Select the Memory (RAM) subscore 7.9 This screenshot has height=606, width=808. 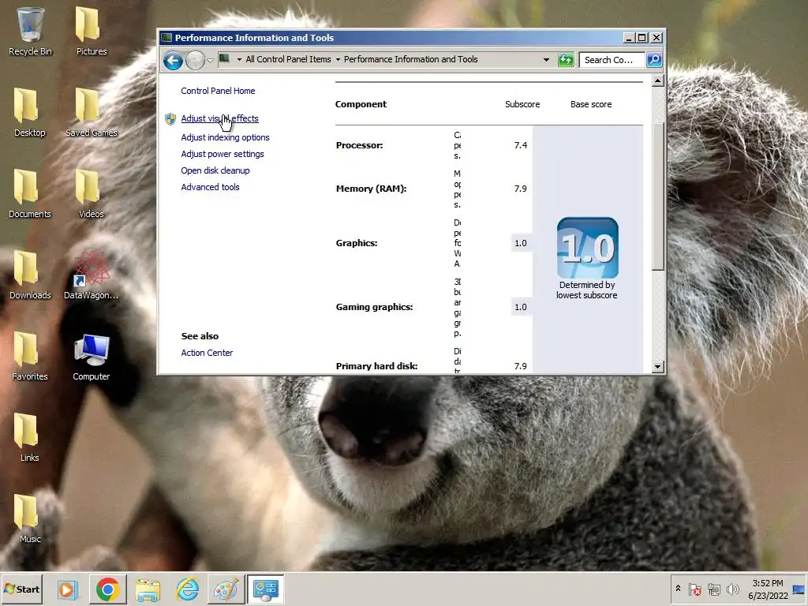pyautogui.click(x=521, y=189)
